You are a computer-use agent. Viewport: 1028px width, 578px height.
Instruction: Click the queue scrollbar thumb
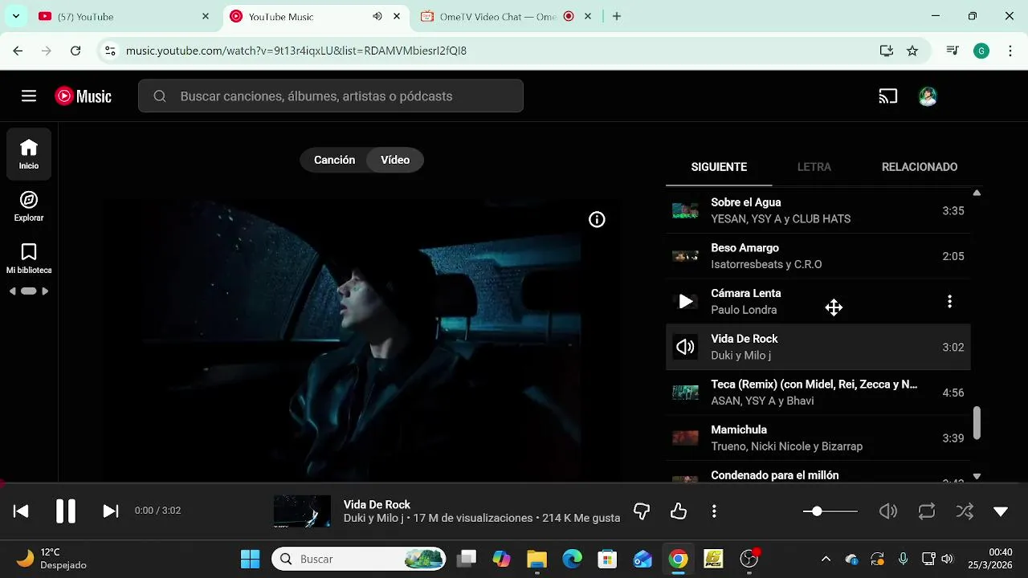click(977, 423)
